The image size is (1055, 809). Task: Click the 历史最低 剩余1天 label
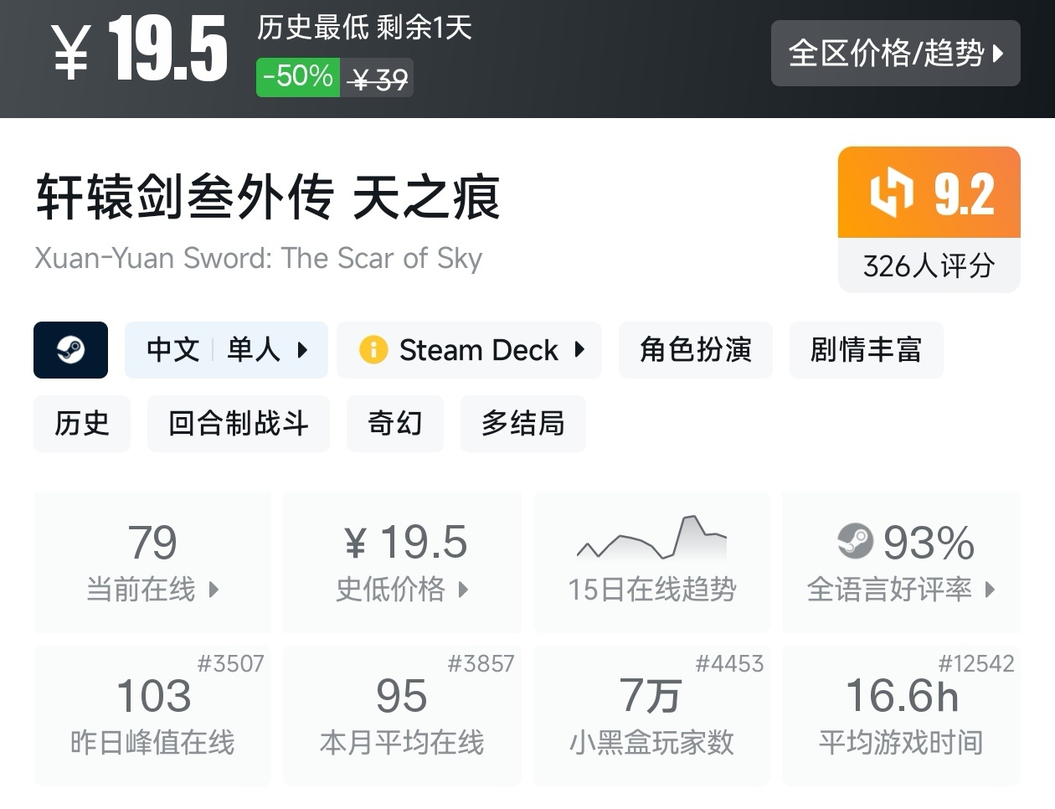[x=364, y=28]
